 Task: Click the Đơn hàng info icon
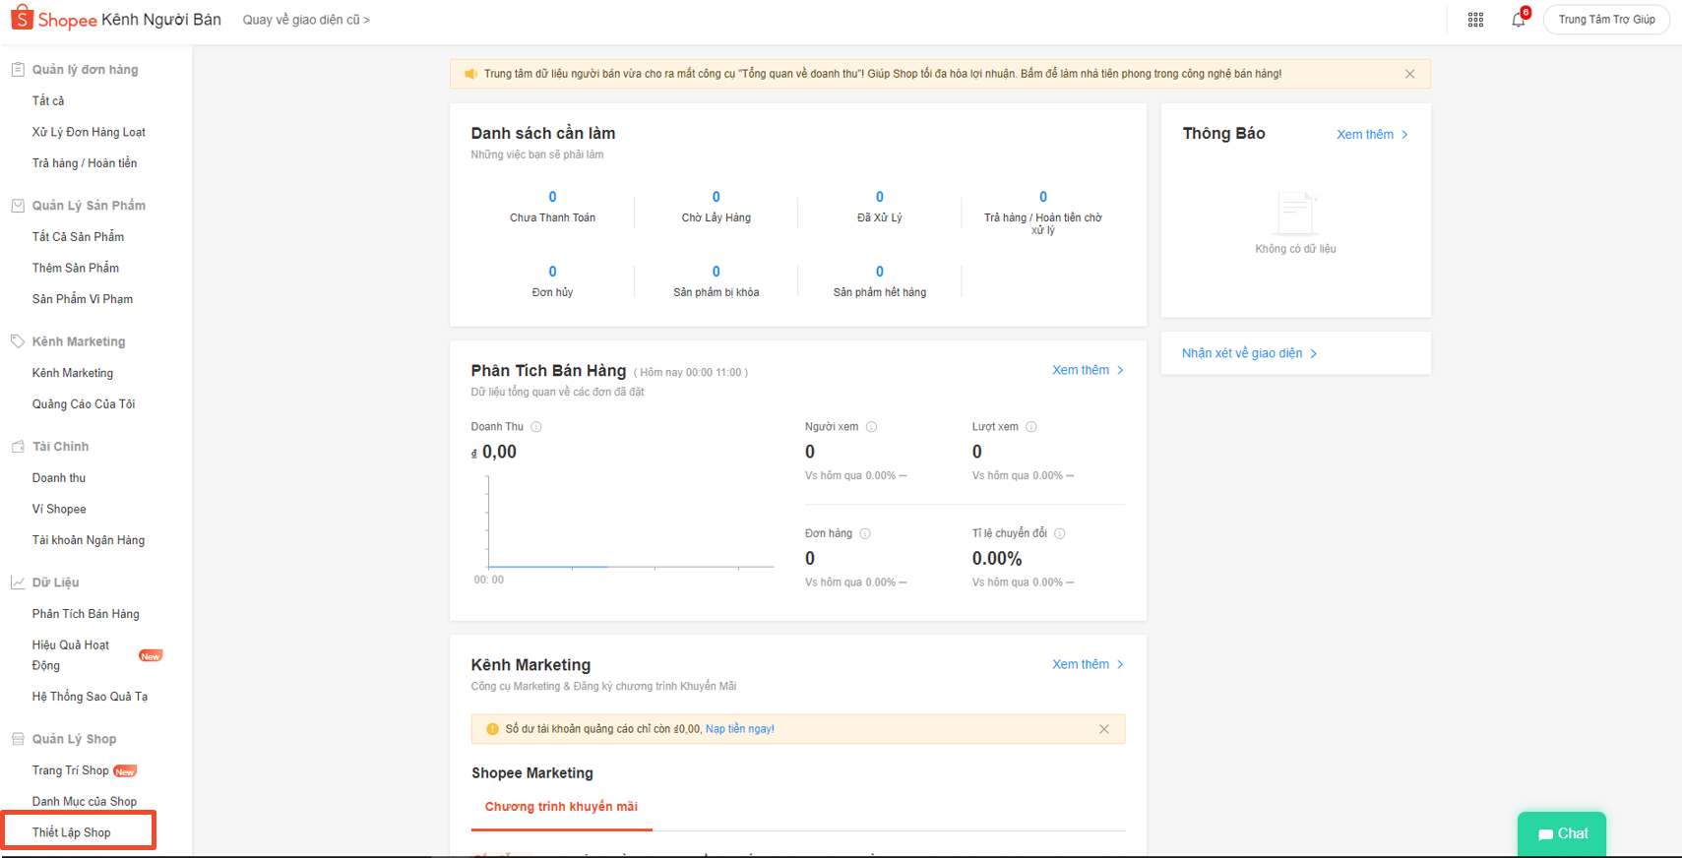pyautogui.click(x=865, y=533)
